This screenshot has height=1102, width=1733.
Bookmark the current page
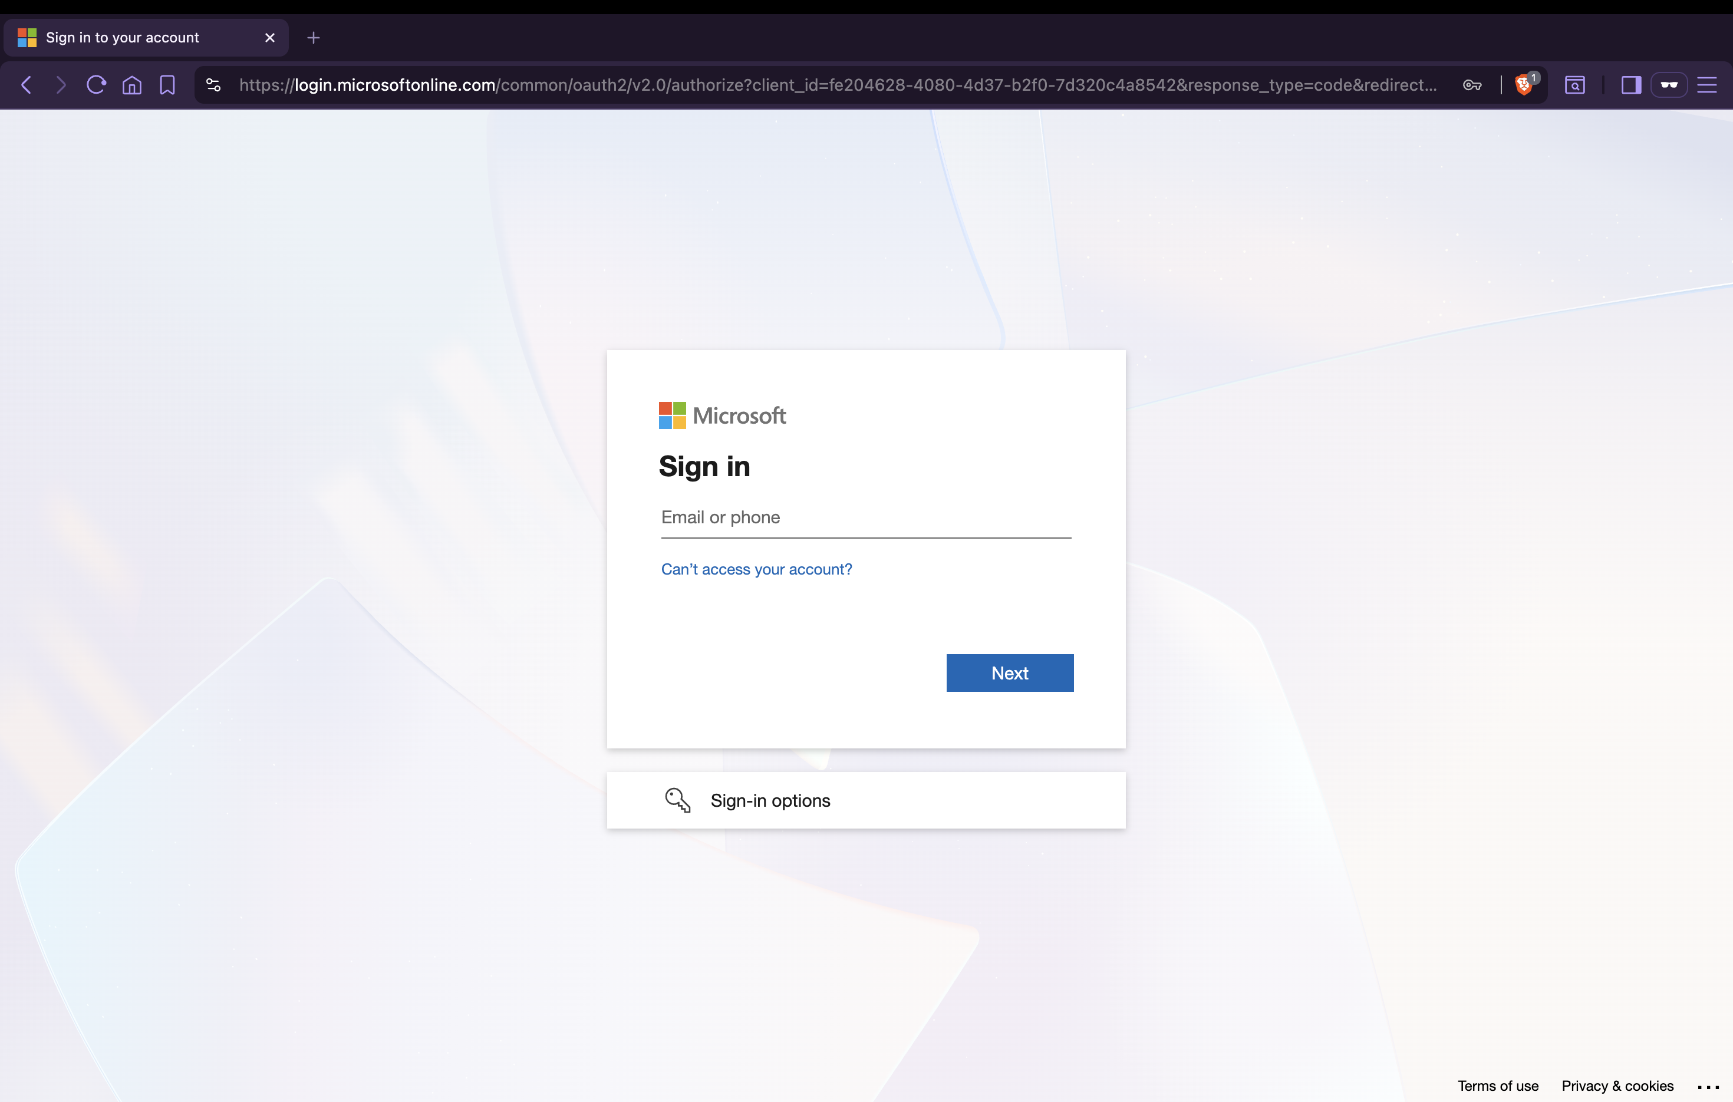[x=167, y=85]
